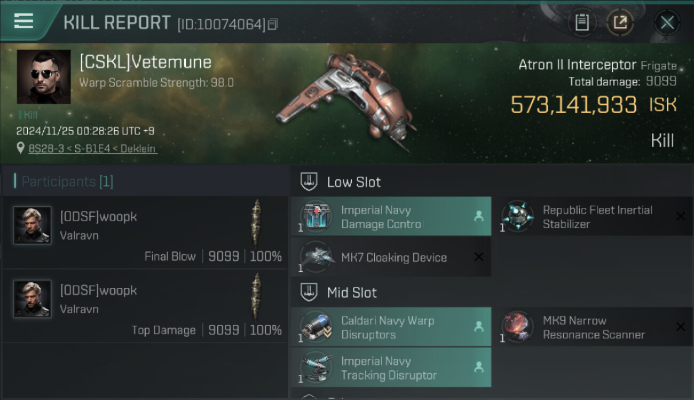
Task: Open the hamburger menu icon
Action: coord(23,21)
